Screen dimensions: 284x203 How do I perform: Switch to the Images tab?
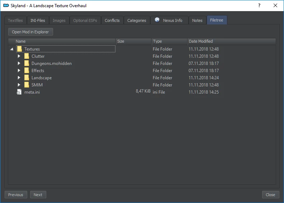[x=59, y=20]
